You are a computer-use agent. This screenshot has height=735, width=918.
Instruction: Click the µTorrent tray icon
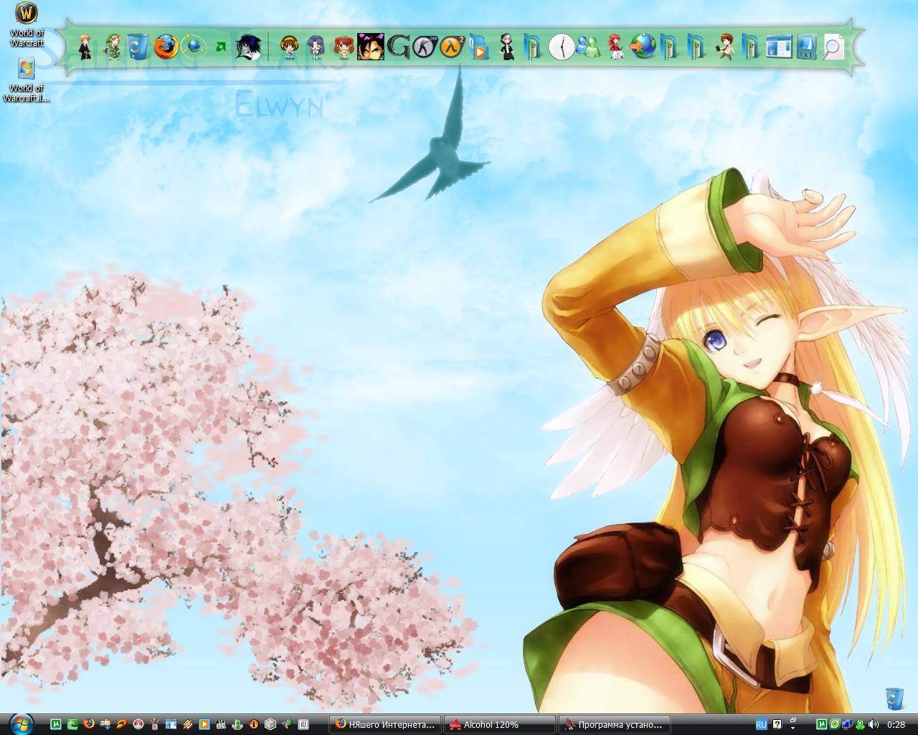click(x=822, y=724)
